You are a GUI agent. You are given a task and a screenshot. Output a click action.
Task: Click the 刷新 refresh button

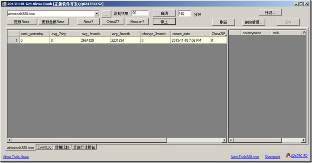pyautogui.click(x=224, y=22)
